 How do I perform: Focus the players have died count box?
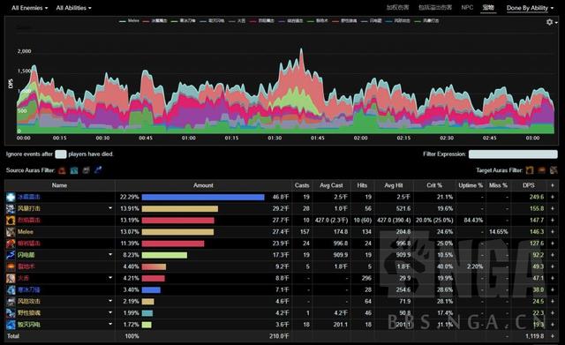[61, 154]
